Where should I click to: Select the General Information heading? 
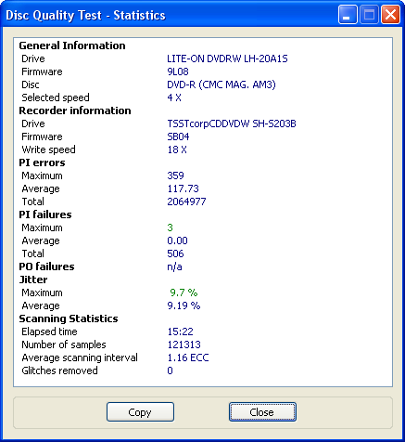click(72, 45)
